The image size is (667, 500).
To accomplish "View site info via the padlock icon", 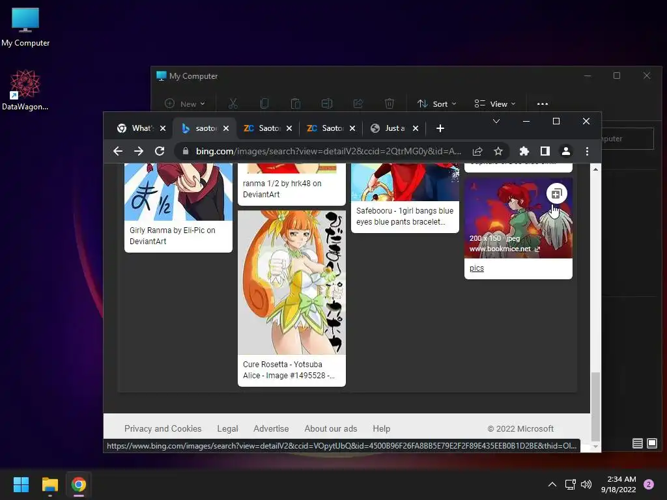I will coord(186,151).
